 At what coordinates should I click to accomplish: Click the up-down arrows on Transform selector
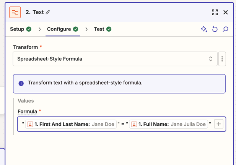(211, 59)
